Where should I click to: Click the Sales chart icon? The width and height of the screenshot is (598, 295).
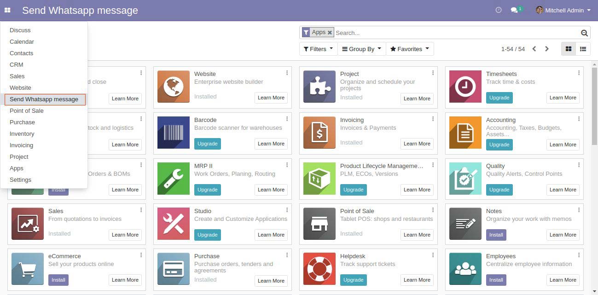(x=28, y=224)
